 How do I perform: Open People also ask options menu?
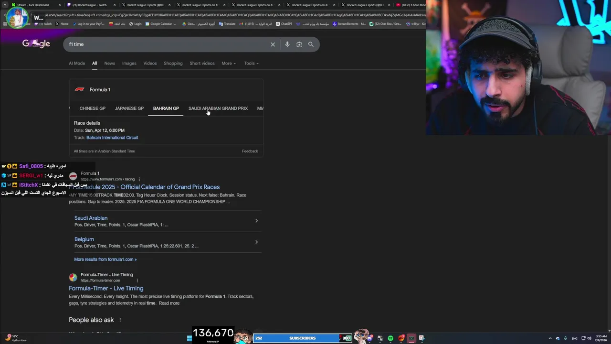tap(120, 320)
